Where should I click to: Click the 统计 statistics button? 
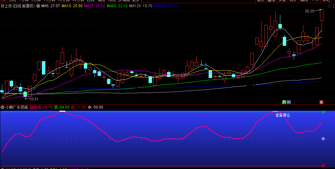[x=293, y=1]
